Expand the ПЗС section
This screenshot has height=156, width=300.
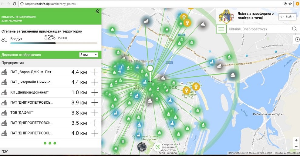pyautogui.click(x=5, y=151)
